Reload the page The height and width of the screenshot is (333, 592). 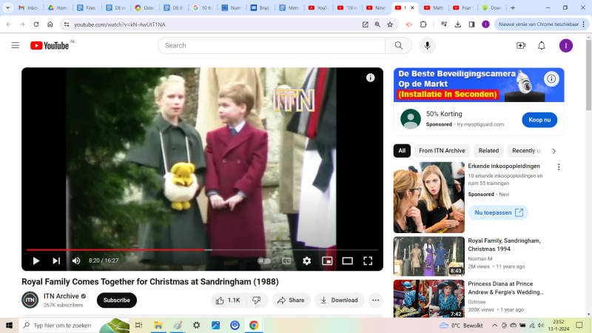36,24
